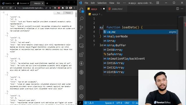The width and height of the screenshot is (186, 105).
Task: Switch to the Parsed JSON view
Action: (68, 13)
